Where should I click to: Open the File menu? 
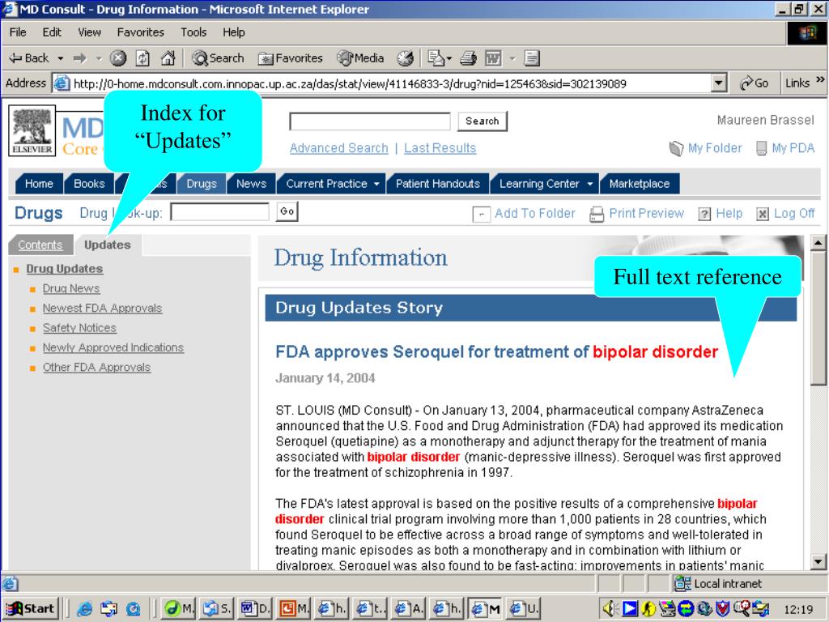[18, 32]
